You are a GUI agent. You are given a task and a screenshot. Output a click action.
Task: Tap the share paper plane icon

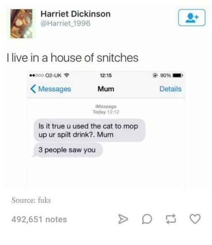click(x=123, y=219)
